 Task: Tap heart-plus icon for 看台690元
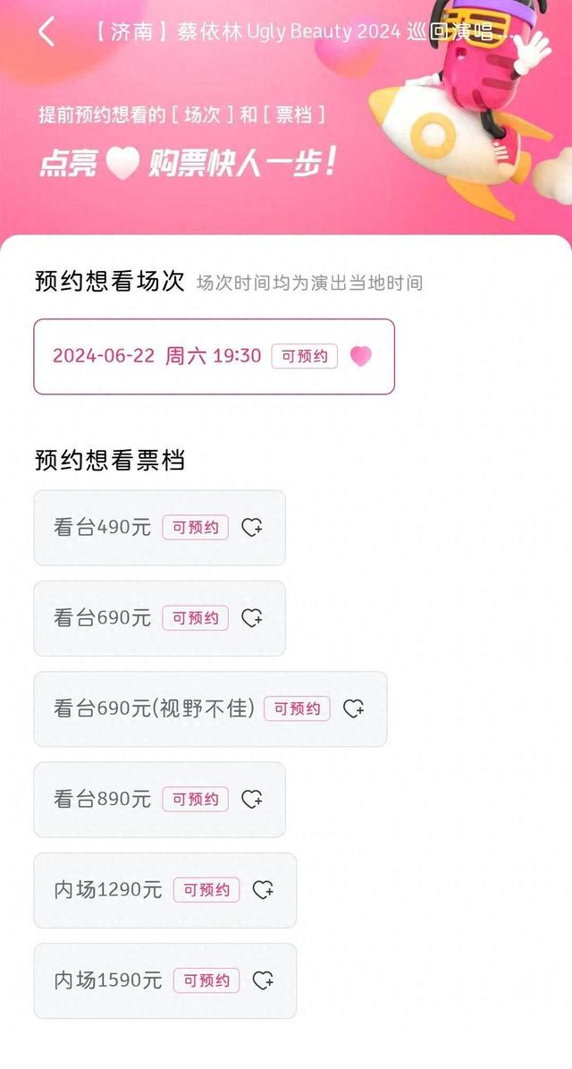pos(252,618)
